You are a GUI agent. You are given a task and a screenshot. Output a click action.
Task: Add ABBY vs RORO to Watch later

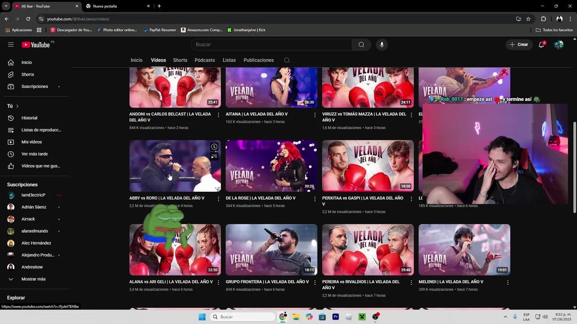pyautogui.click(x=214, y=147)
